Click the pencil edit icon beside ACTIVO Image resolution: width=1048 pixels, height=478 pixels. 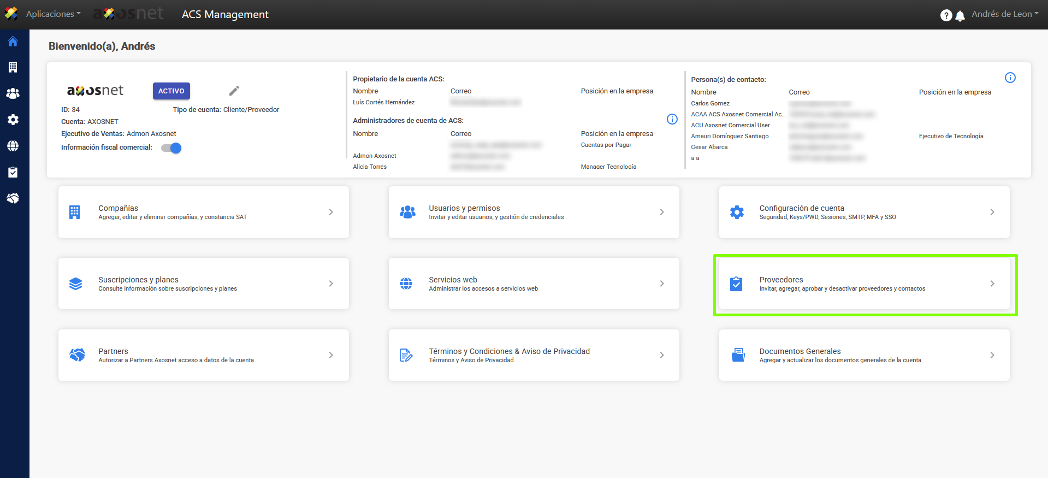(x=234, y=91)
